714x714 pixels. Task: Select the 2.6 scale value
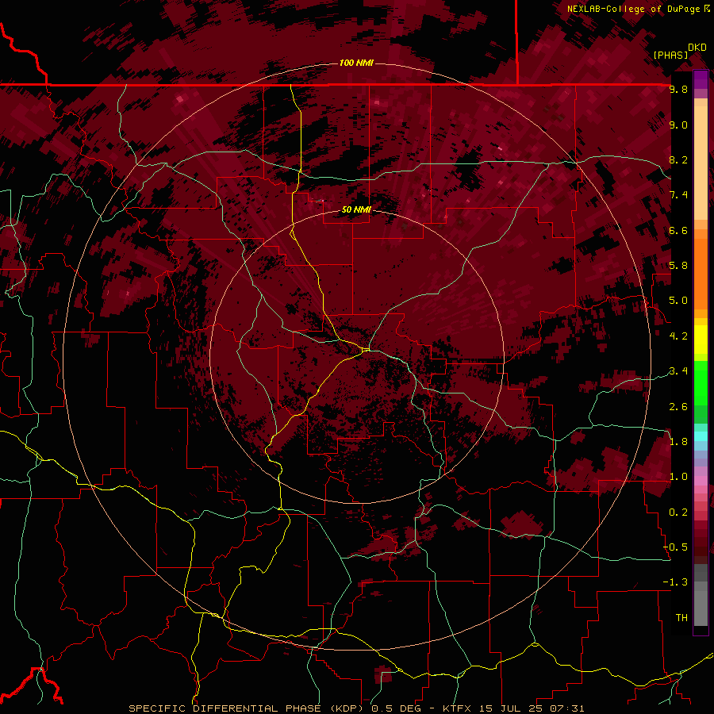(x=678, y=407)
